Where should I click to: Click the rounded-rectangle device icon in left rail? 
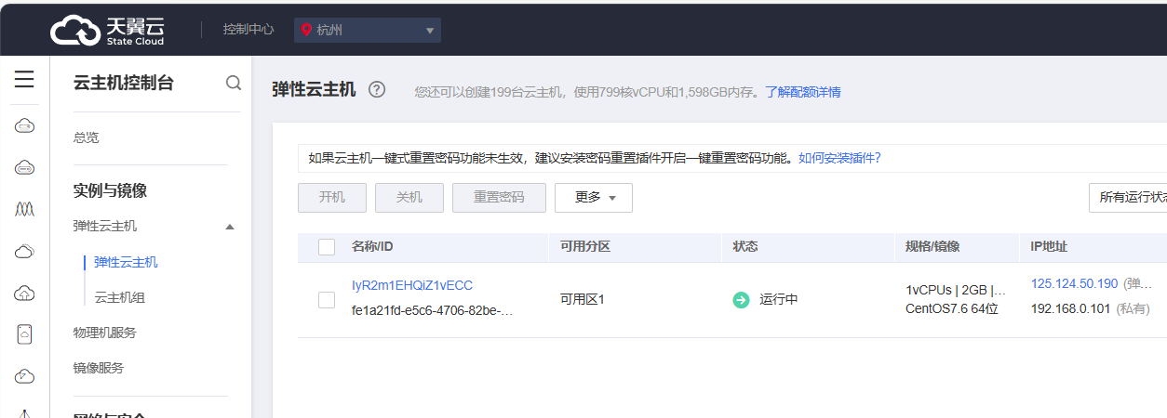25,334
